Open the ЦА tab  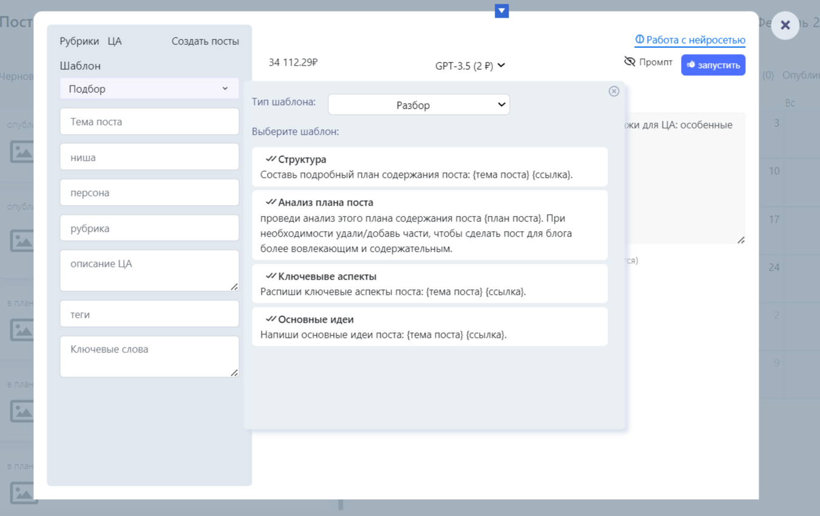coord(115,41)
